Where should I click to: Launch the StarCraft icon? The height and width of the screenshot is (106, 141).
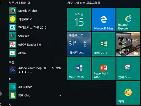tap(13, 36)
